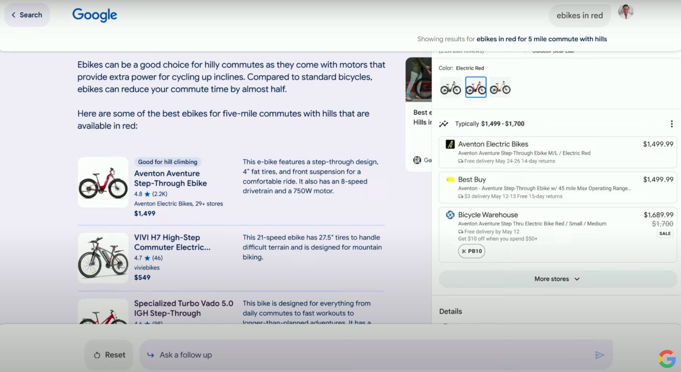681x372 pixels.
Task: Click the 'Typically $1,499 - $1,700' text
Action: tap(490, 124)
